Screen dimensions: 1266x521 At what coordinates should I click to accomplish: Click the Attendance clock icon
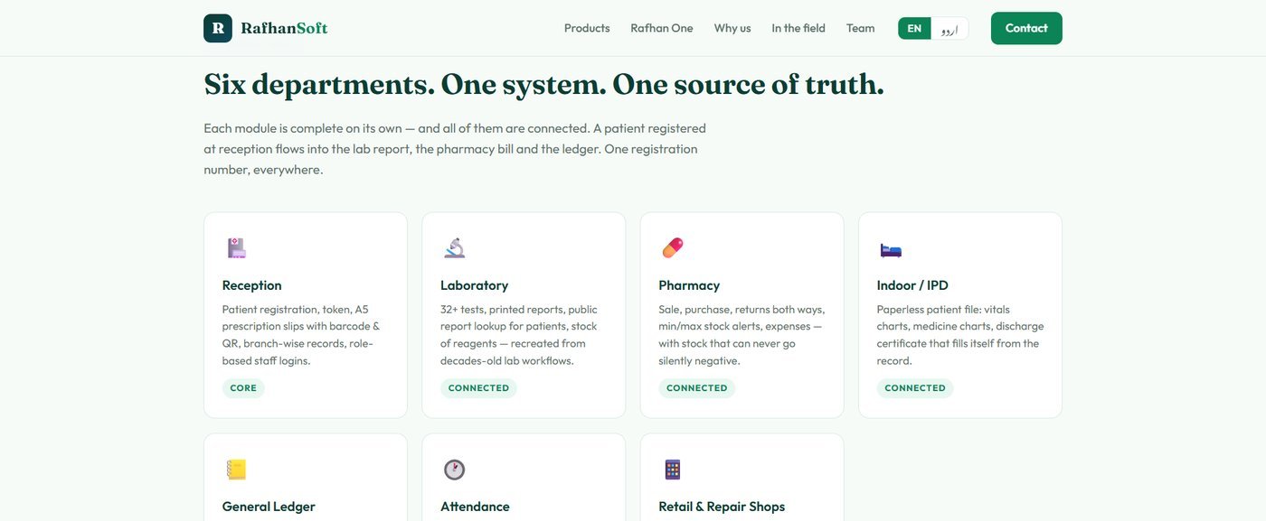tap(454, 470)
